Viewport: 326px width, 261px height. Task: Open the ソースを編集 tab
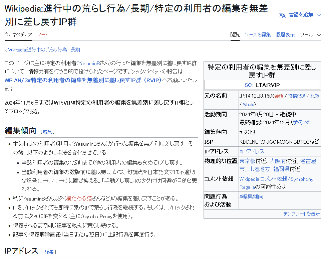[258, 35]
